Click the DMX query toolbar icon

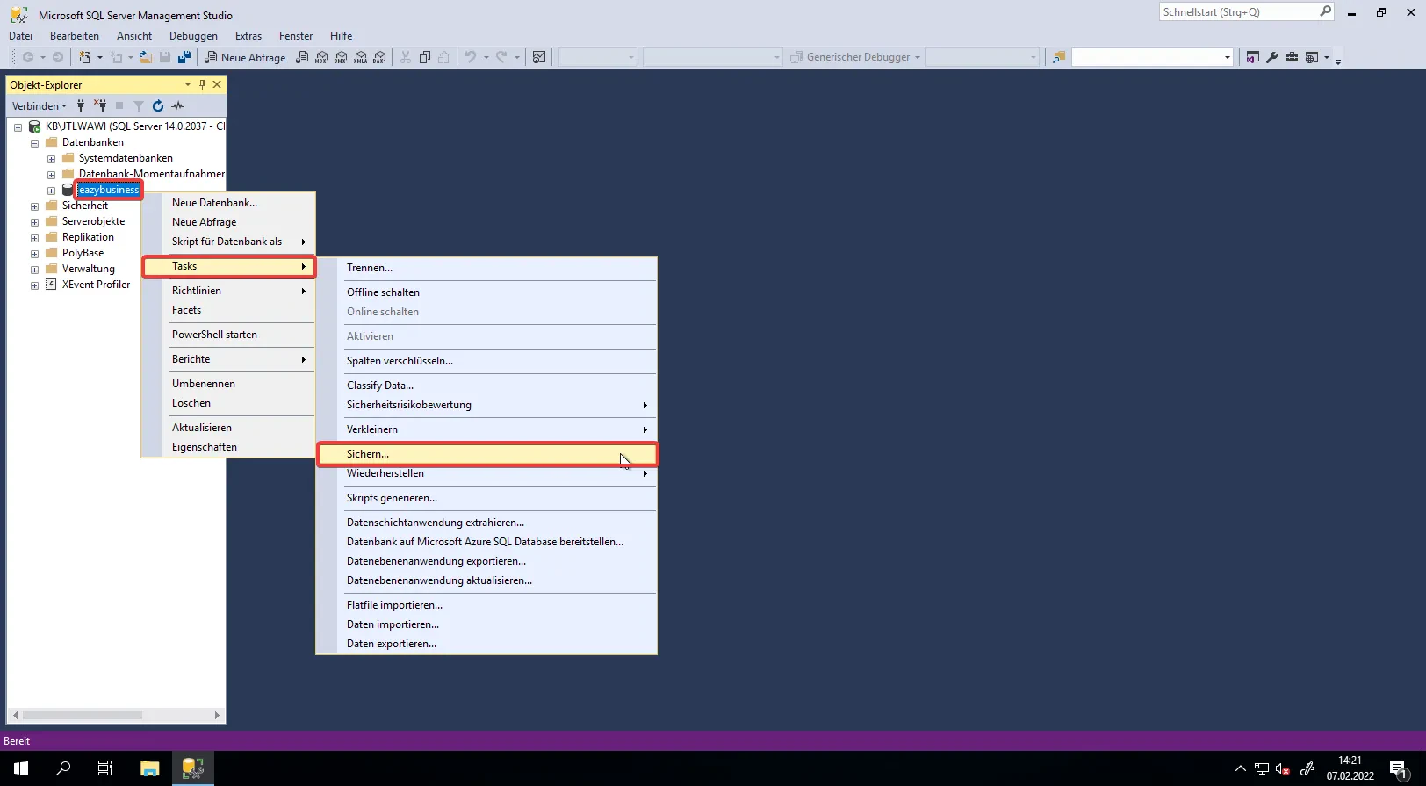point(341,57)
